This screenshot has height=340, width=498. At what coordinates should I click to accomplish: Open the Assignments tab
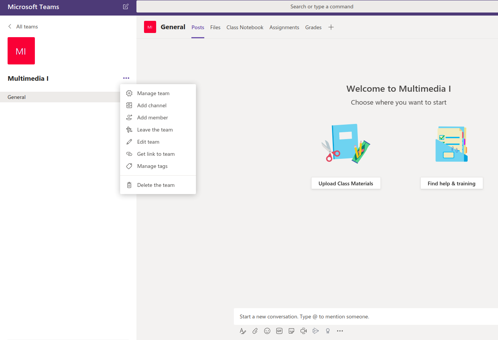[x=284, y=27]
